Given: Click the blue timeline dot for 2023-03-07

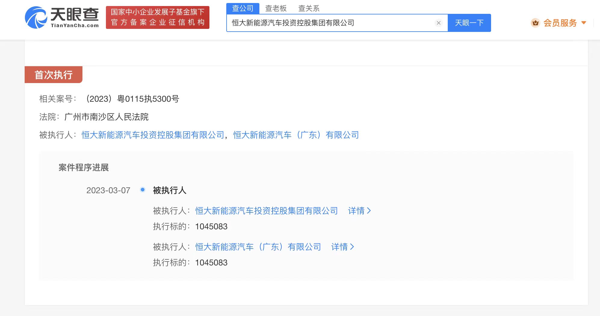Looking at the screenshot, I should click(x=143, y=190).
